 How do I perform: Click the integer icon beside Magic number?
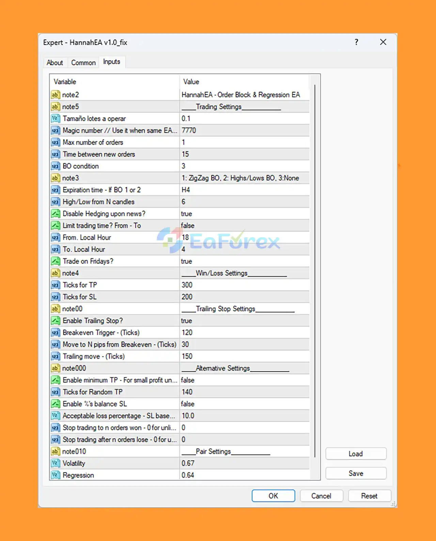point(55,130)
